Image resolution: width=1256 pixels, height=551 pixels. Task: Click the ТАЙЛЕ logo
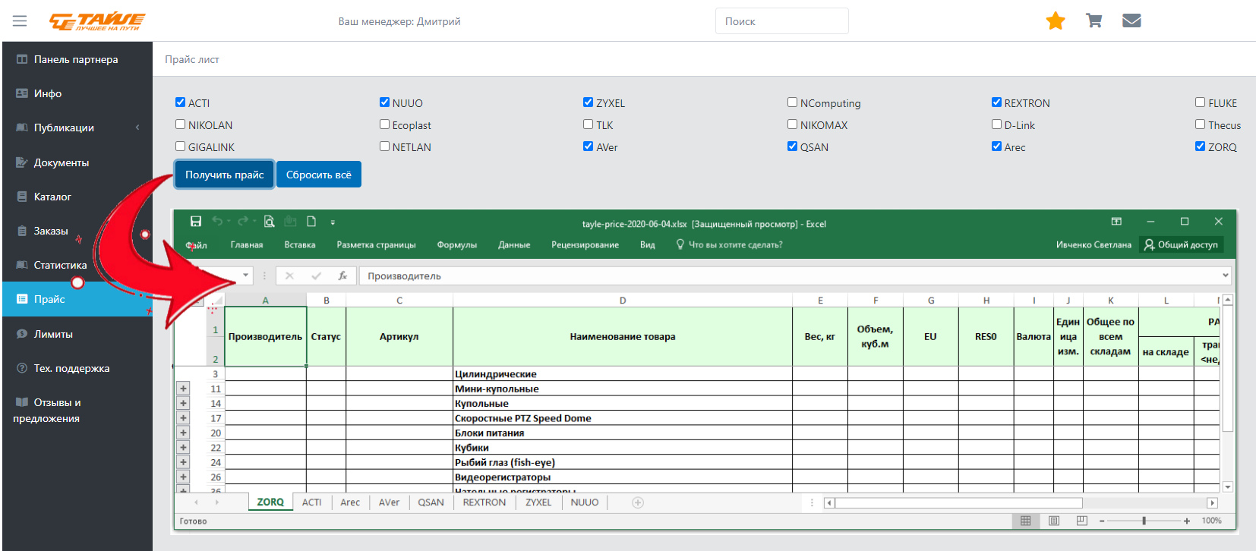point(97,21)
